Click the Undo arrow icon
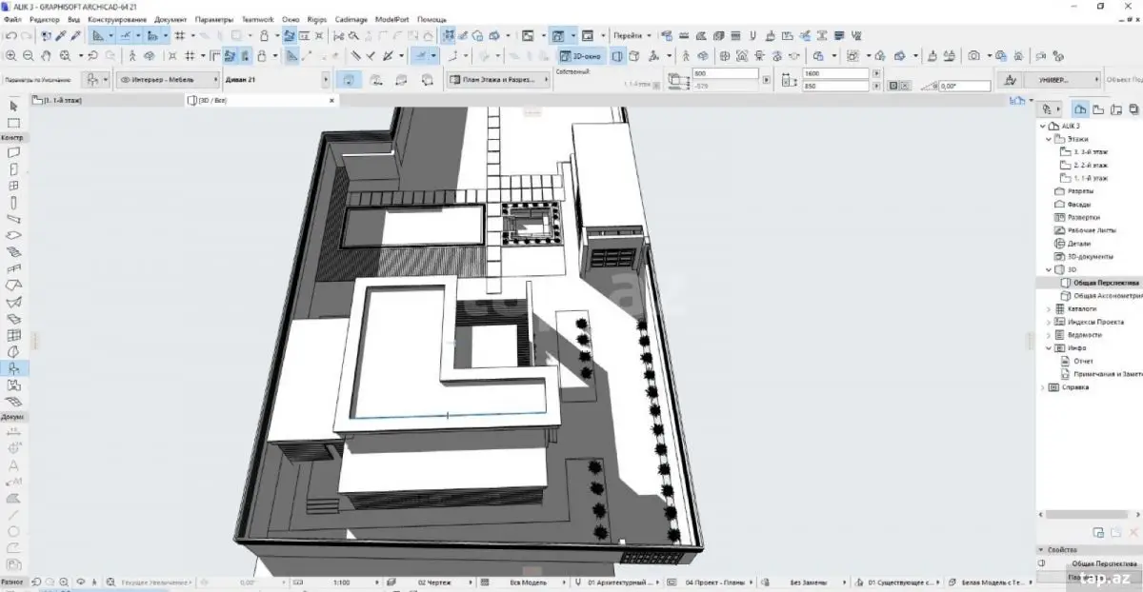 [10, 35]
